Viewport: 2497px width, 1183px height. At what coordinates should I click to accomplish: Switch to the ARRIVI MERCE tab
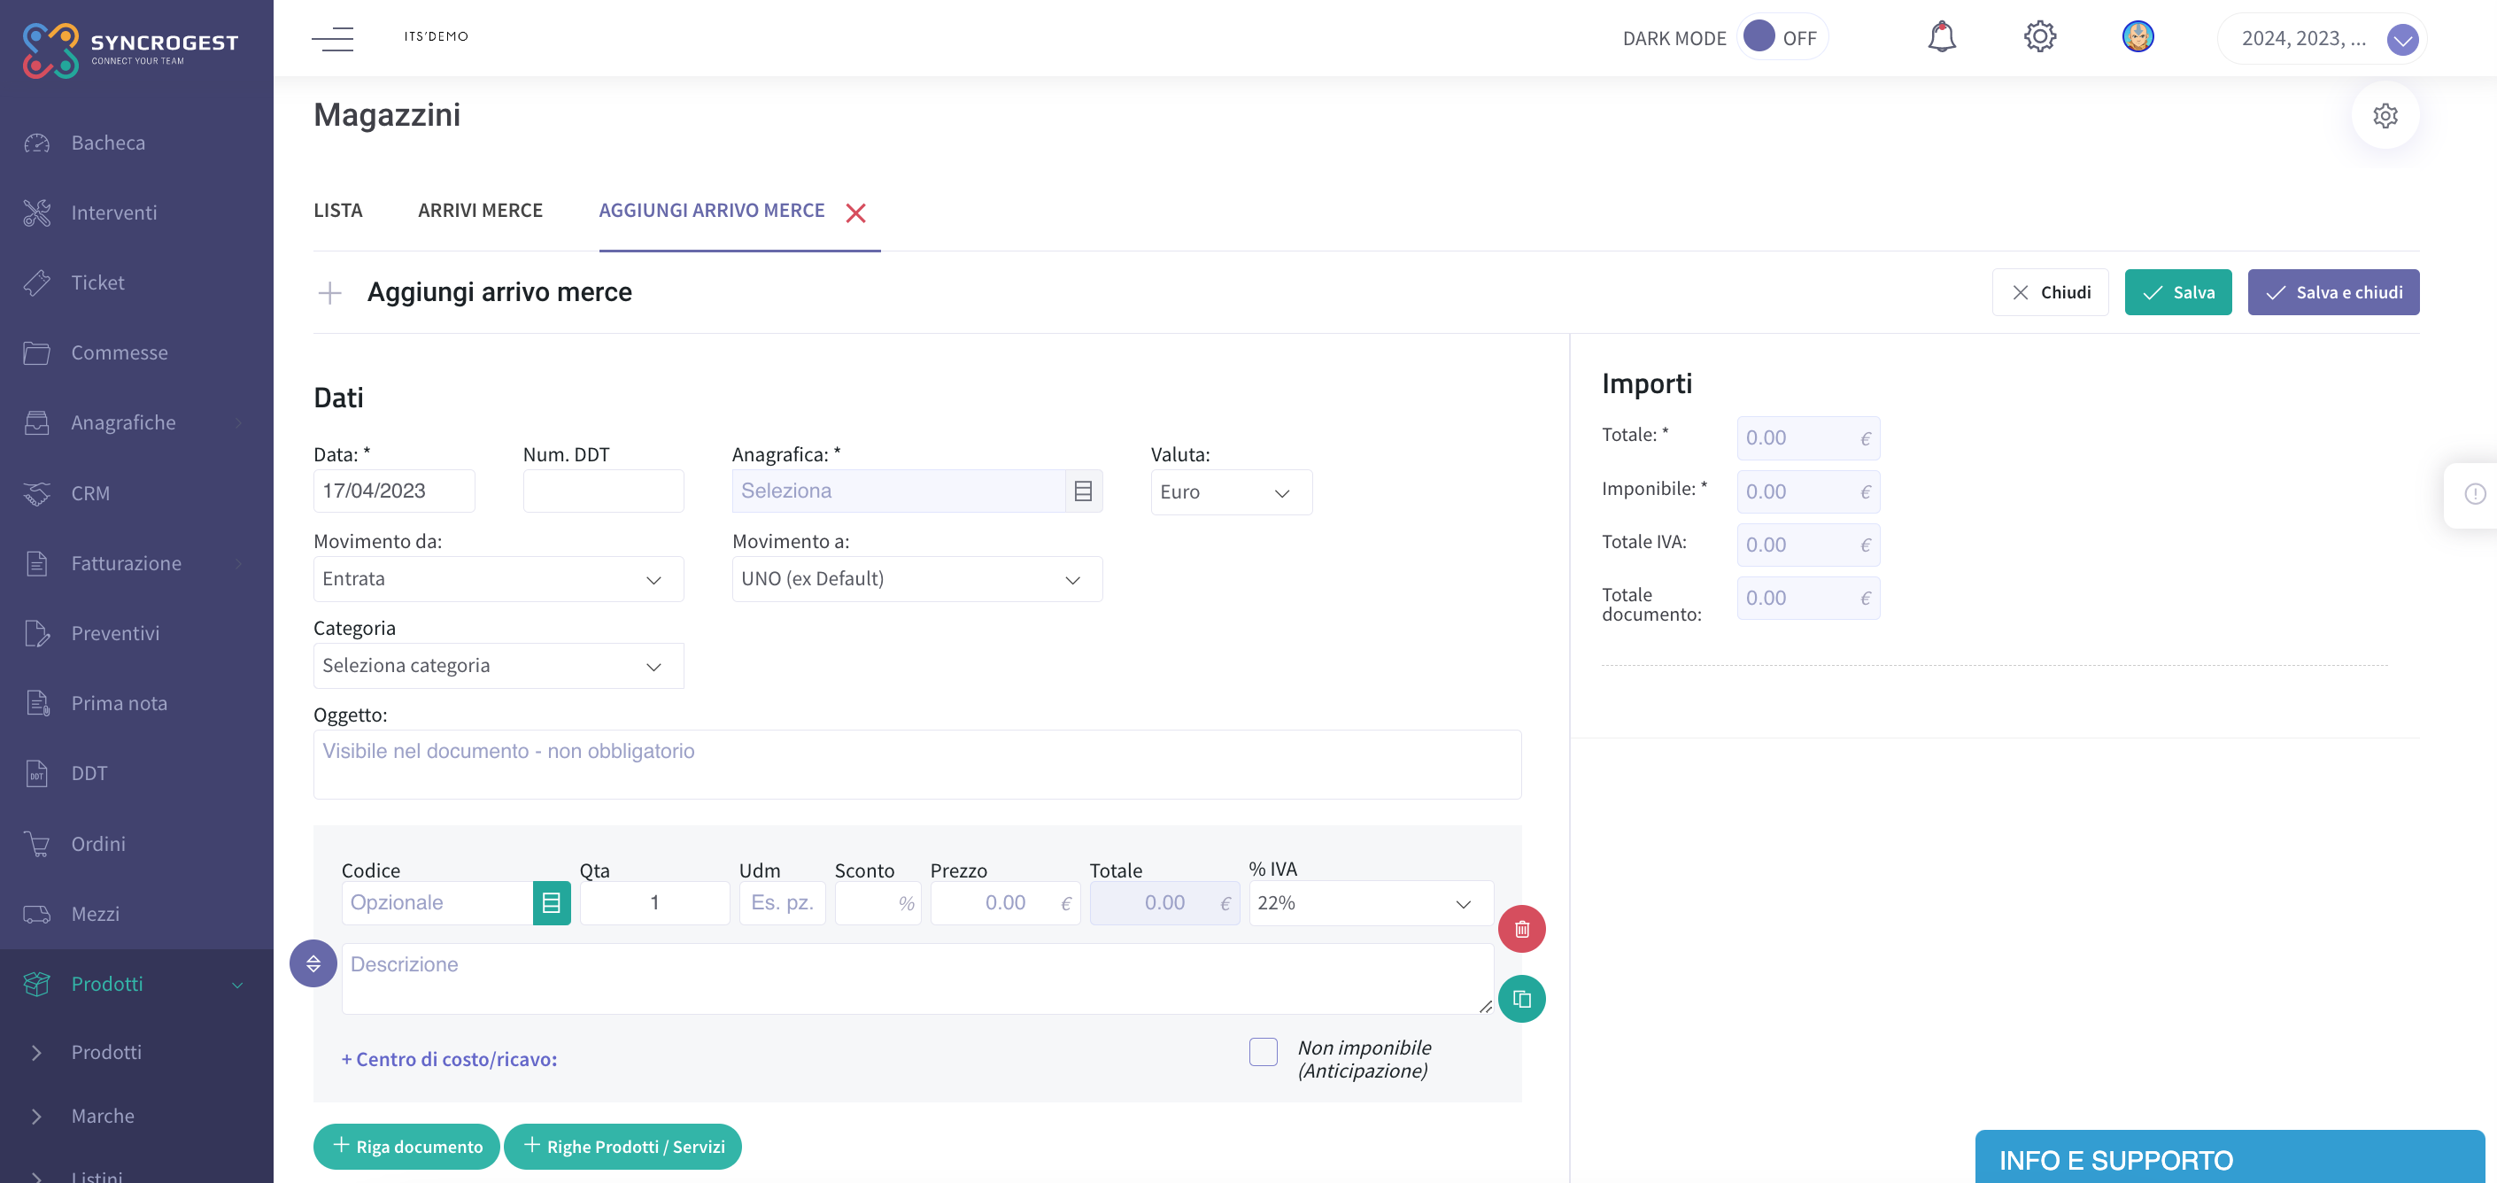click(480, 211)
